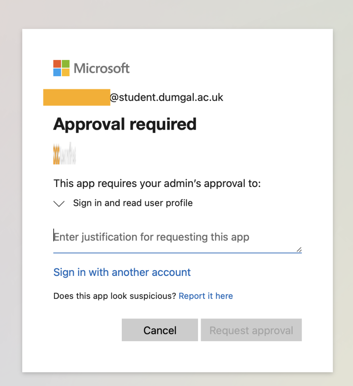Focus the justification text field
The height and width of the screenshot is (386, 353).
click(x=173, y=237)
